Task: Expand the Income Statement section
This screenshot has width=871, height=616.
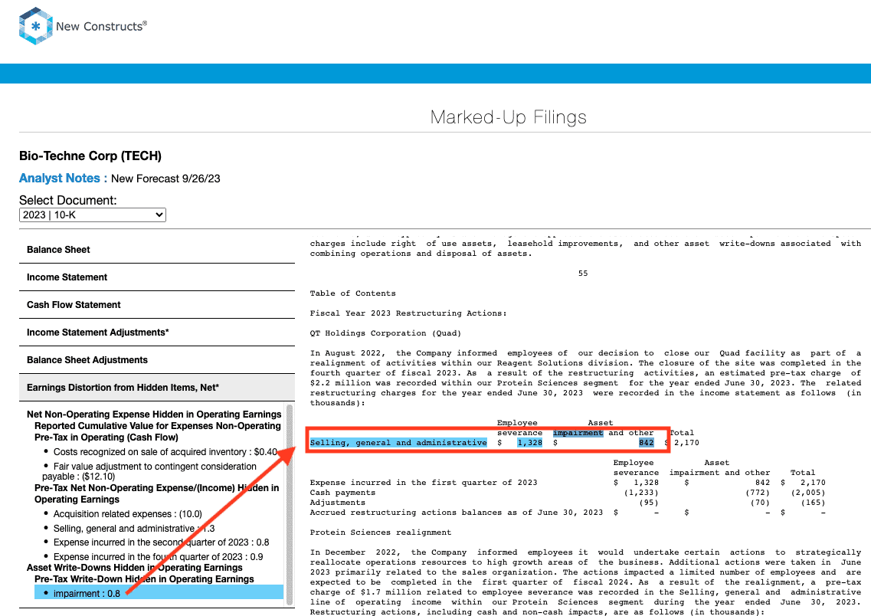Action: 156,277
